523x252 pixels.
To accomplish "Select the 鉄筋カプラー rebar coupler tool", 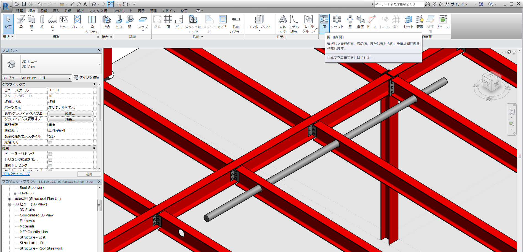I will 236,24.
